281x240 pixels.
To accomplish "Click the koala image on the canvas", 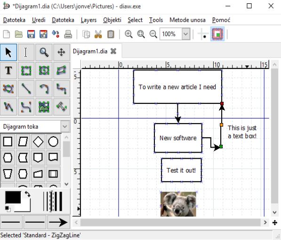I will pos(178,204).
